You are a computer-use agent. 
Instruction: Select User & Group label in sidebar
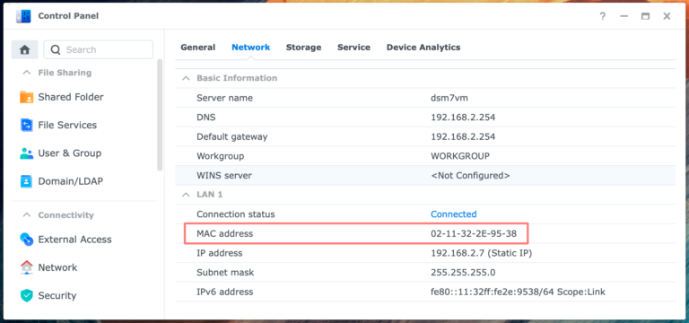click(70, 153)
